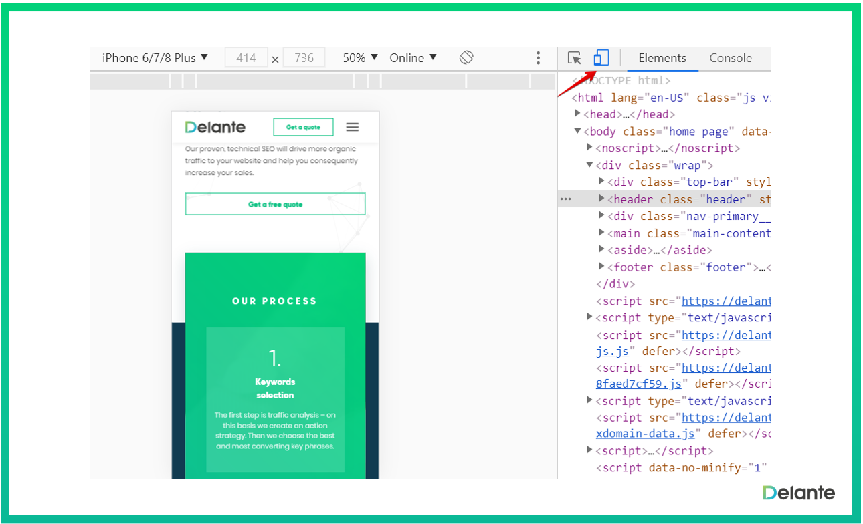Select the main class main-content node
This screenshot has width=863, height=524.
tap(689, 233)
